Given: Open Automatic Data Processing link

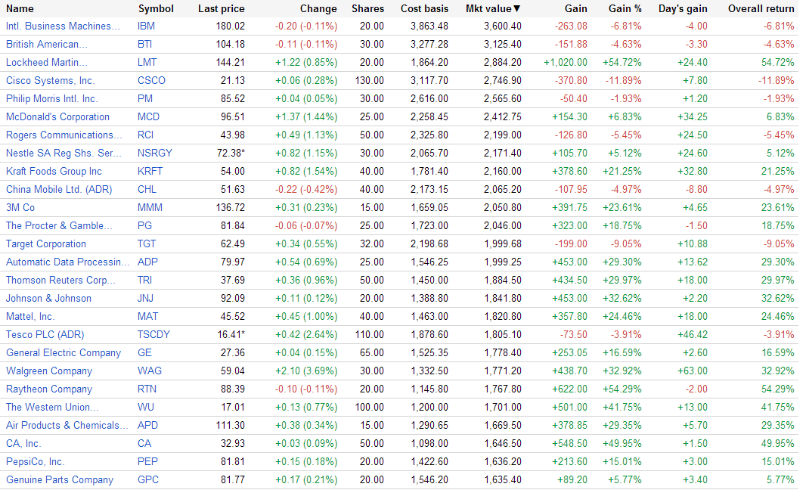Looking at the screenshot, I should click(68, 262).
